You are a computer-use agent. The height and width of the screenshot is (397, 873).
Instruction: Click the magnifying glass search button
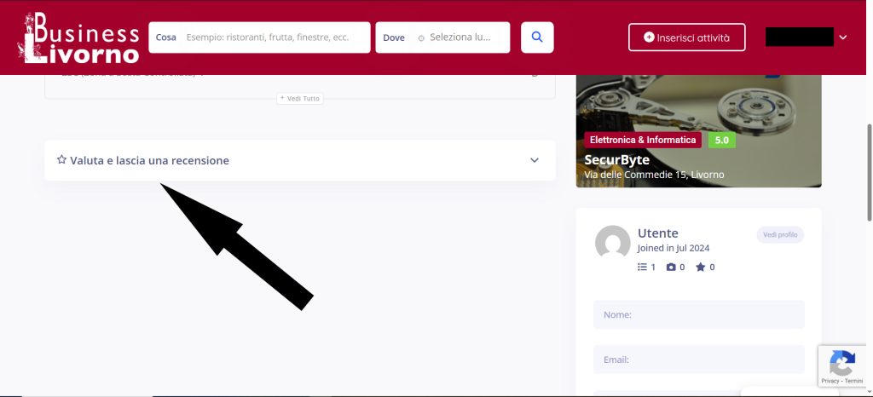point(537,37)
